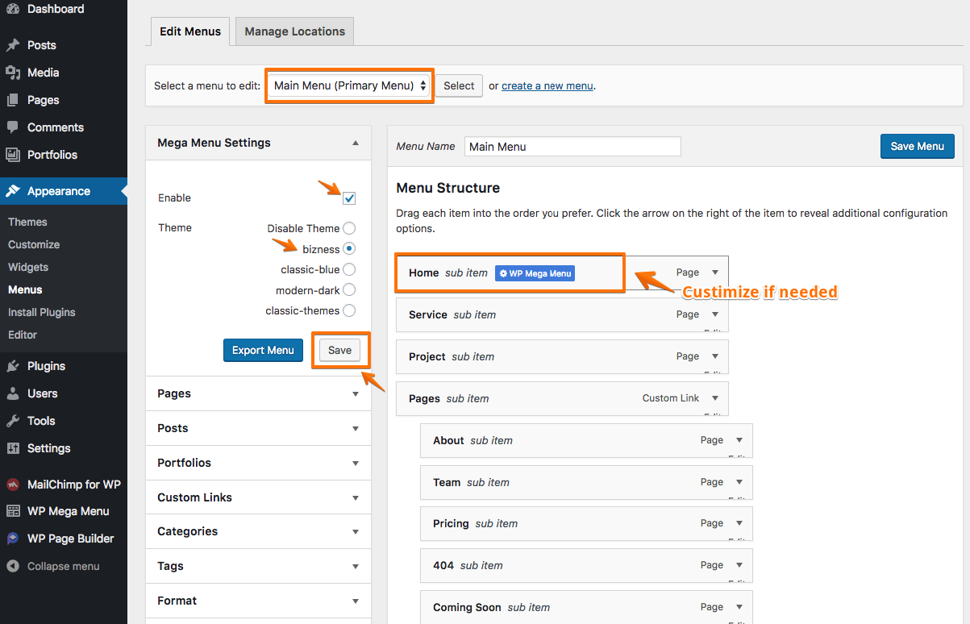Image resolution: width=970 pixels, height=624 pixels.
Task: Expand the Posts metabox
Action: (x=356, y=429)
